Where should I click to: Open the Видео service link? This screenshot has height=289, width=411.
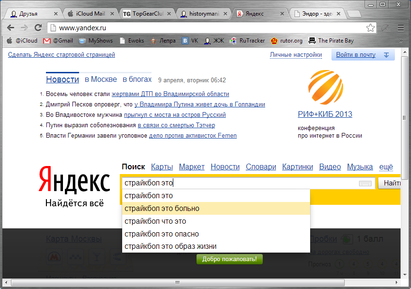pyautogui.click(x=330, y=167)
